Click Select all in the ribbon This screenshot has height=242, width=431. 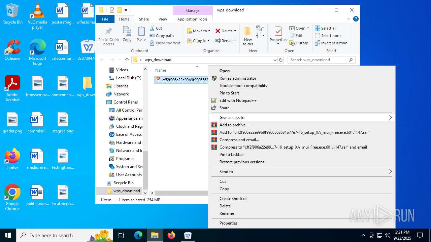326,28
